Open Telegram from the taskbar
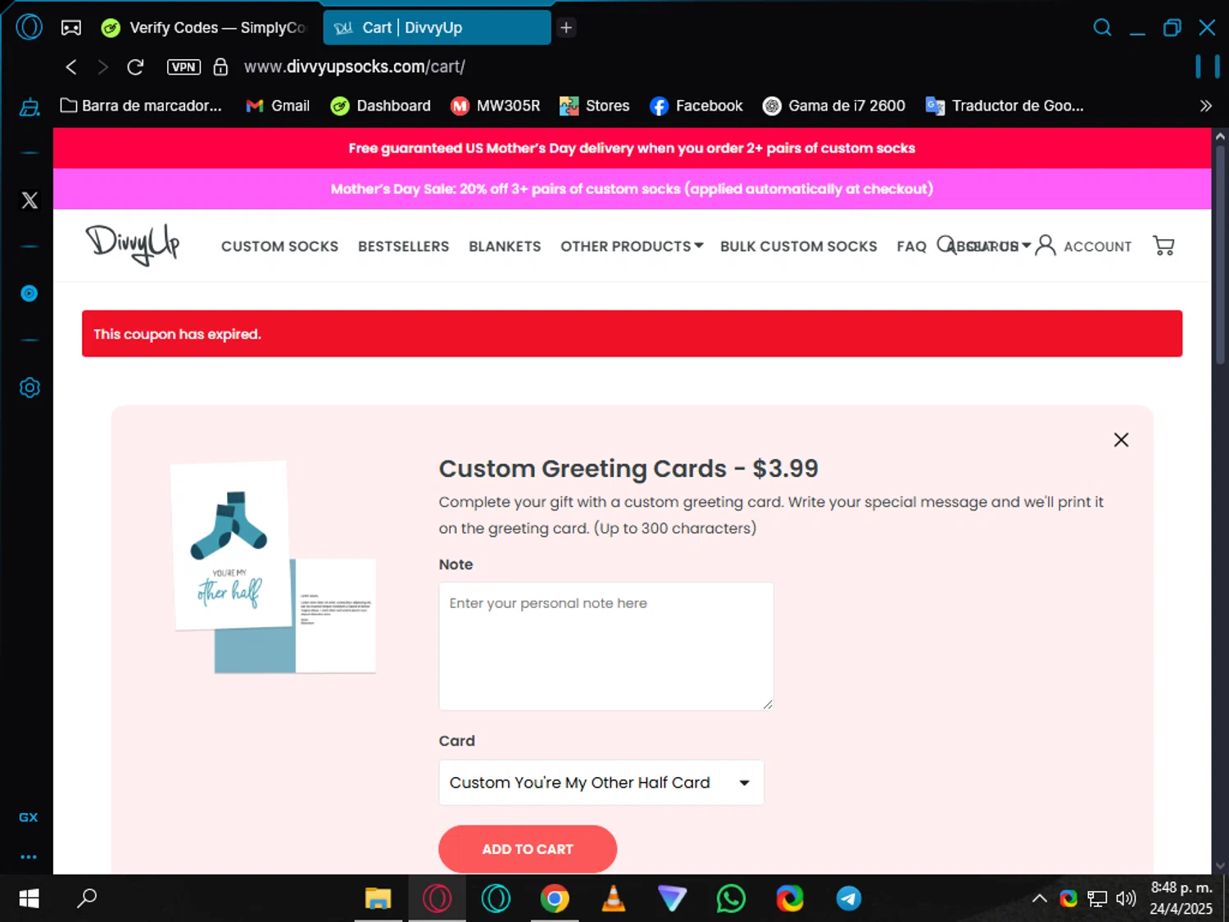This screenshot has height=922, width=1229. tap(849, 899)
